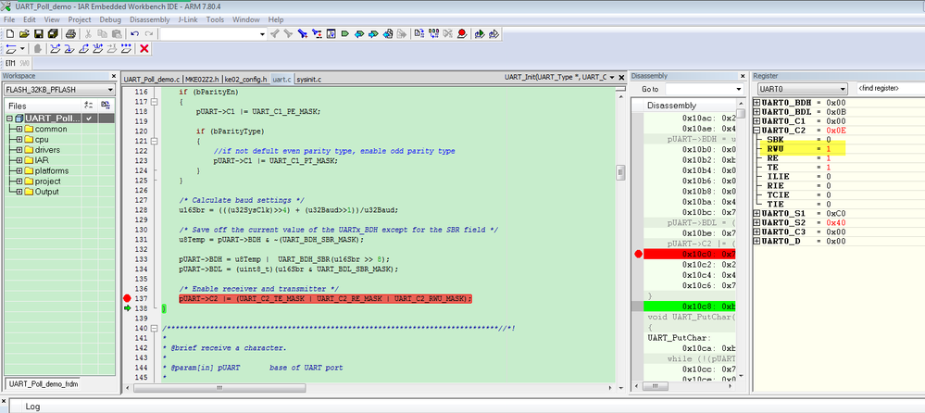Switch to the sysinit.c editor tab
Viewport: 925px width, 413px height.
308,79
